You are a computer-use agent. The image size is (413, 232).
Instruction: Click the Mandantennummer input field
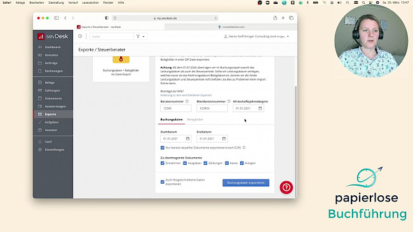pos(212,108)
